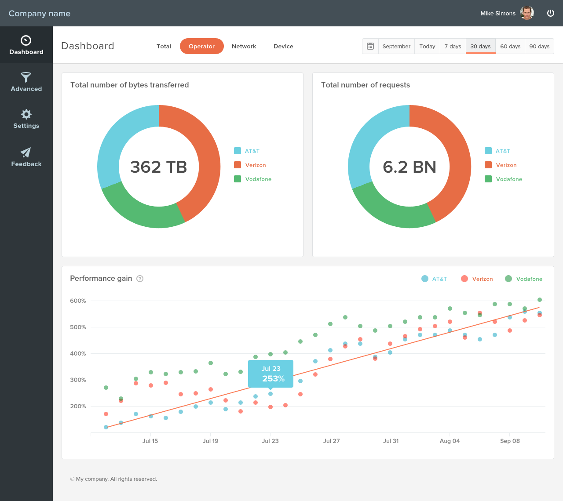The width and height of the screenshot is (563, 501).
Task: Toggle Verizon series in Performance gain legend
Action: click(477, 279)
